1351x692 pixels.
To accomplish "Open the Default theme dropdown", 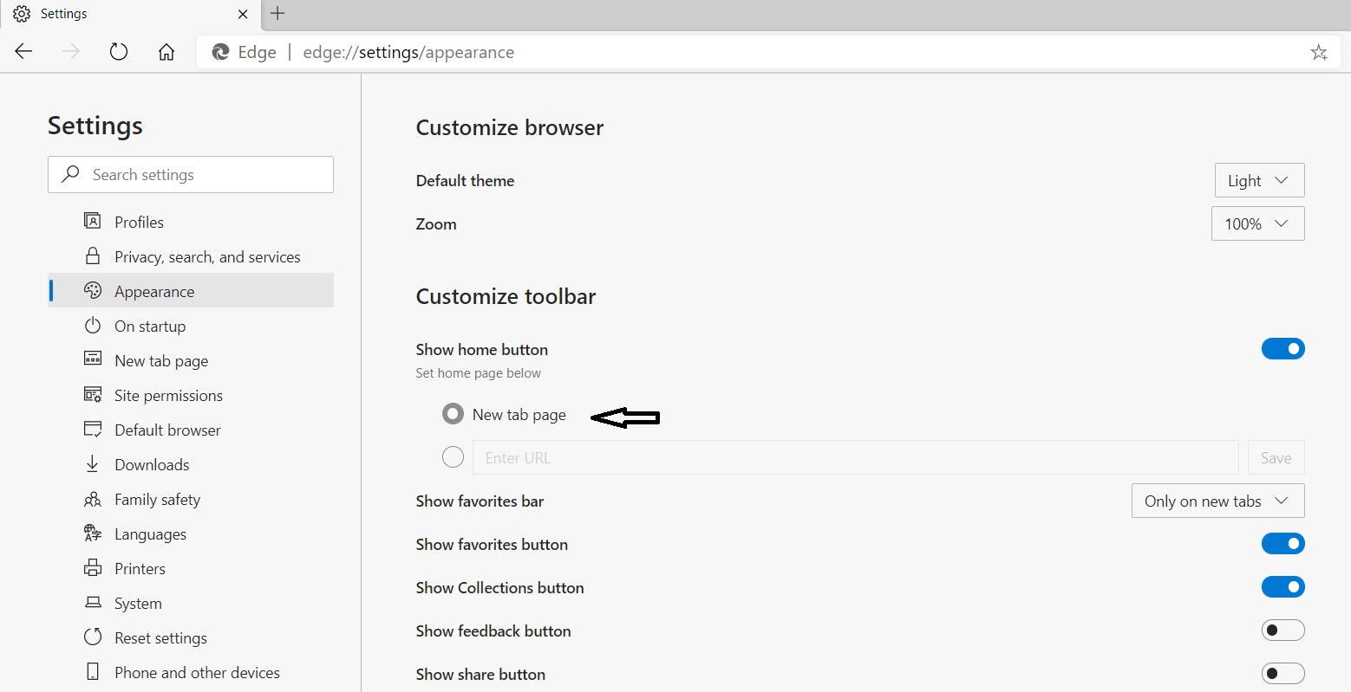I will click(x=1259, y=180).
